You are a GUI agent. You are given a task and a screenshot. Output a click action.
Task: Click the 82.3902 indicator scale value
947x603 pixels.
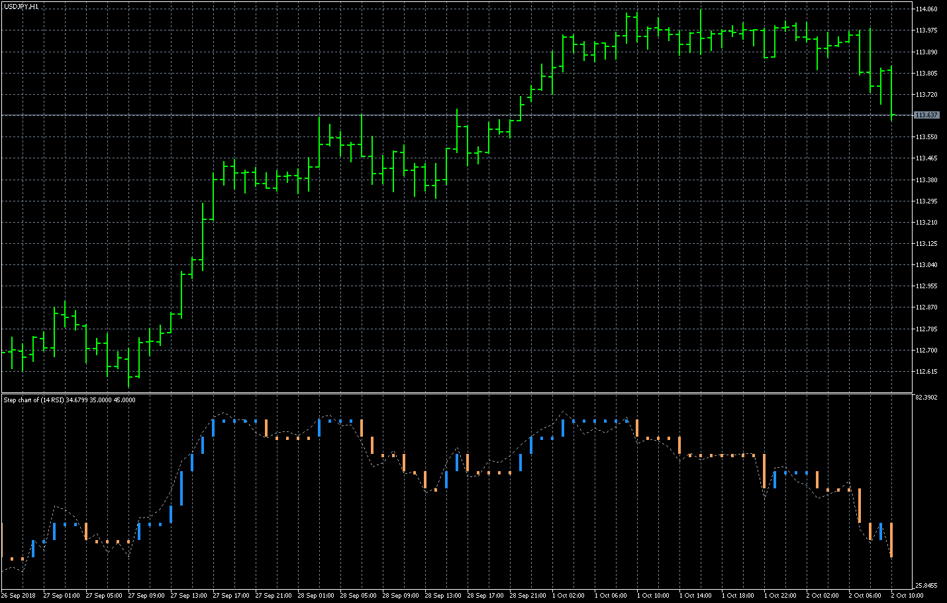(x=926, y=398)
